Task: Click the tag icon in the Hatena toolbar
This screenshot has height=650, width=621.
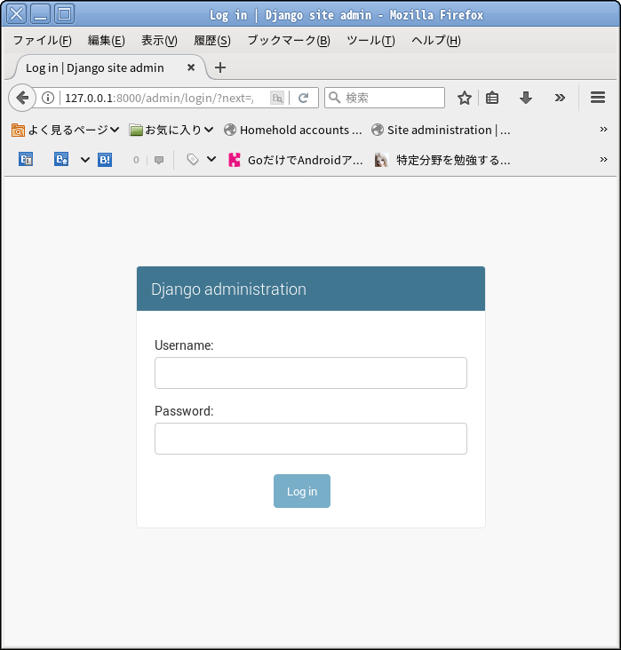Action: (x=193, y=159)
